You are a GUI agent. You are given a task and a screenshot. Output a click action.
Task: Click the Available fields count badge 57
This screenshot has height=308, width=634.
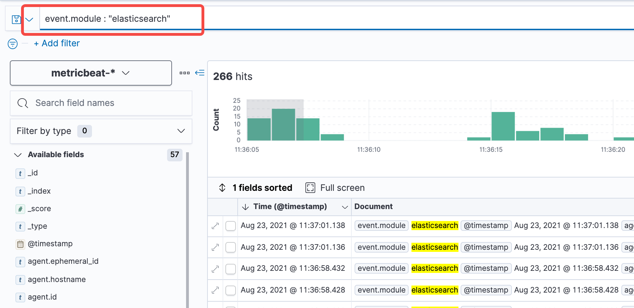click(175, 155)
